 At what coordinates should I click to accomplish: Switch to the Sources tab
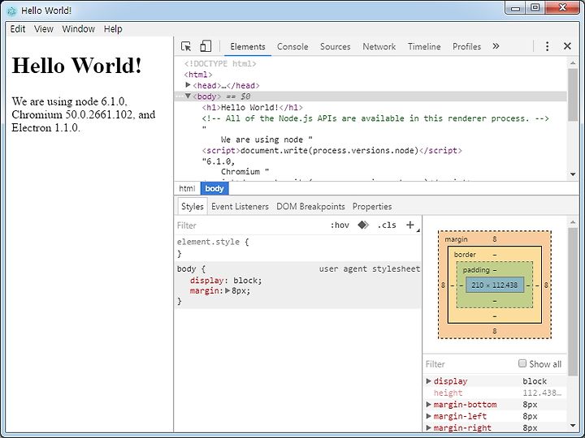[335, 46]
